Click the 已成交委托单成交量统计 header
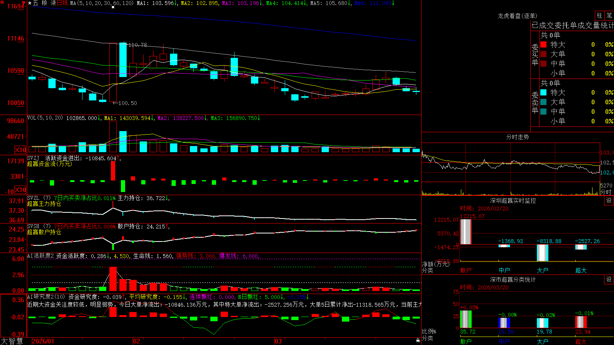Screen dimensions: 614x345 pyautogui.click(x=573, y=25)
